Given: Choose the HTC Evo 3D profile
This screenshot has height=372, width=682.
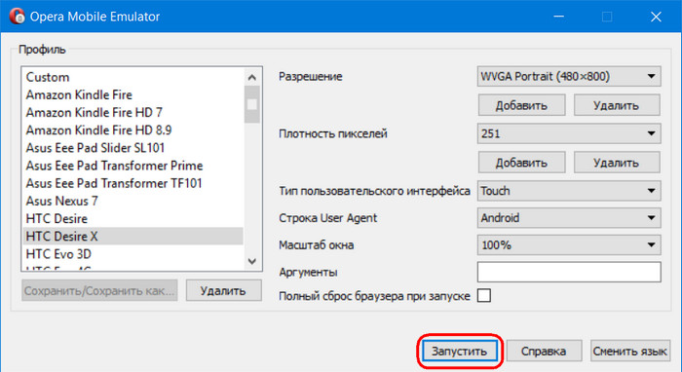Looking at the screenshot, I should tap(133, 254).
